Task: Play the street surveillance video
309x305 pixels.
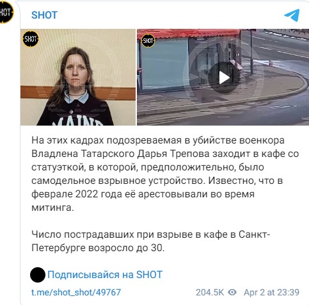Action: coord(223,78)
